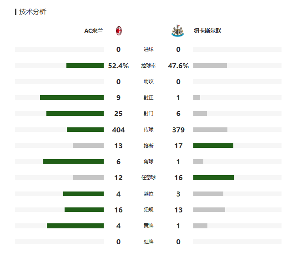
Task: Click Newcastle's 379 passes value
Action: 178,130
